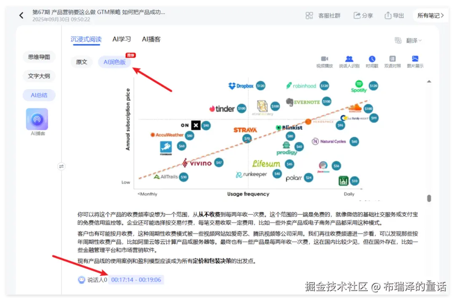The height and width of the screenshot is (301, 455).
Task: Click the translate icon beside 翻译
Action: point(398,40)
